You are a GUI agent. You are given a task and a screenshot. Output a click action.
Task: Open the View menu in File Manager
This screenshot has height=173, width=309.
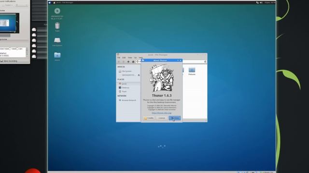[x=130, y=58]
